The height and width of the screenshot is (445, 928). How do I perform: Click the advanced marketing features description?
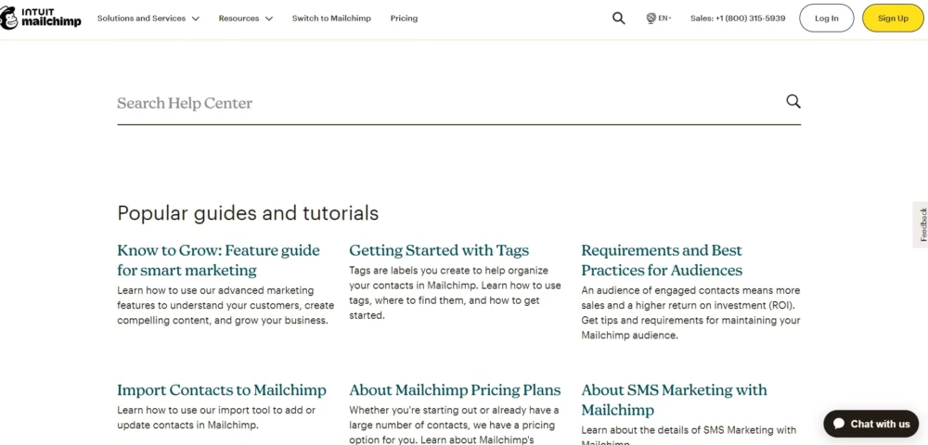(x=226, y=306)
